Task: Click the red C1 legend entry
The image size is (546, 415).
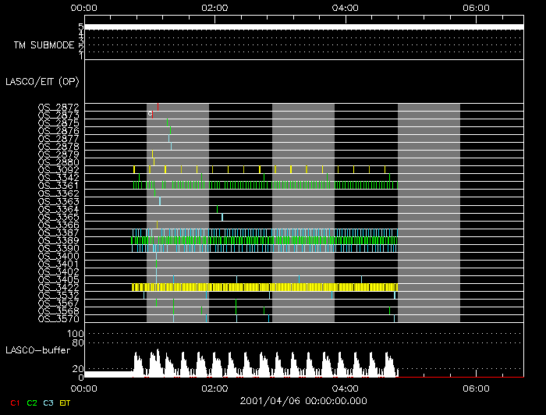Action: (x=15, y=403)
